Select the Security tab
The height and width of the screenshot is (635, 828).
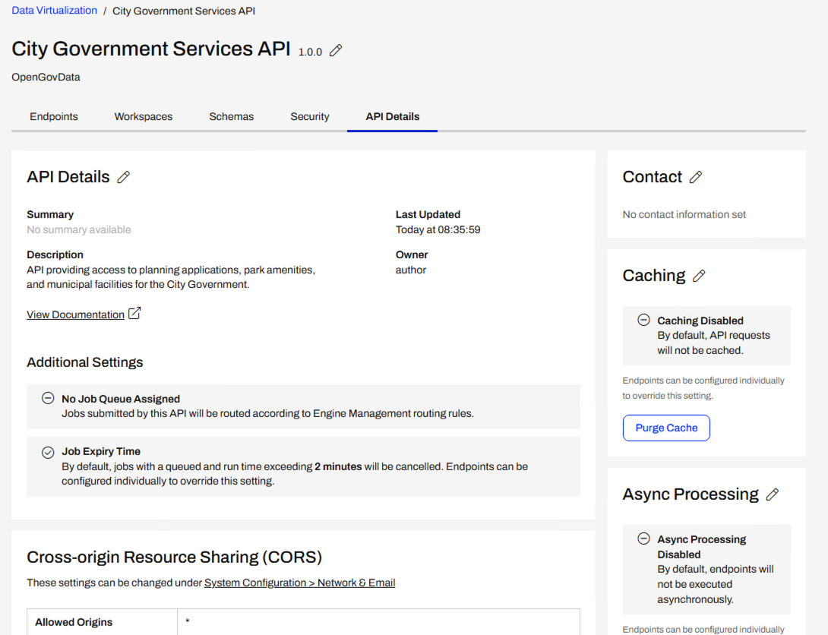(x=310, y=117)
